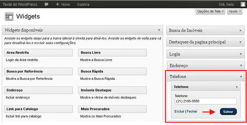Click the Widgets disponíveis heading
247x125 pixels.
pos(24,30)
